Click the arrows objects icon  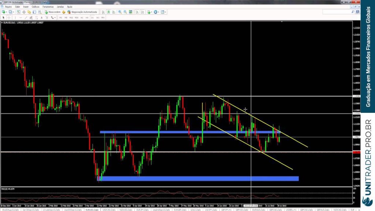(52, 18)
